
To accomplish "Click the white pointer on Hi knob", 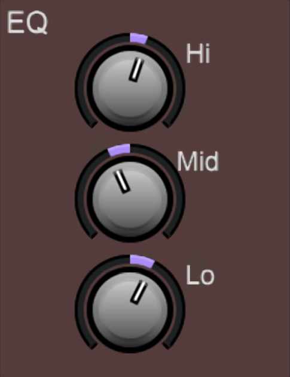I will click(137, 70).
